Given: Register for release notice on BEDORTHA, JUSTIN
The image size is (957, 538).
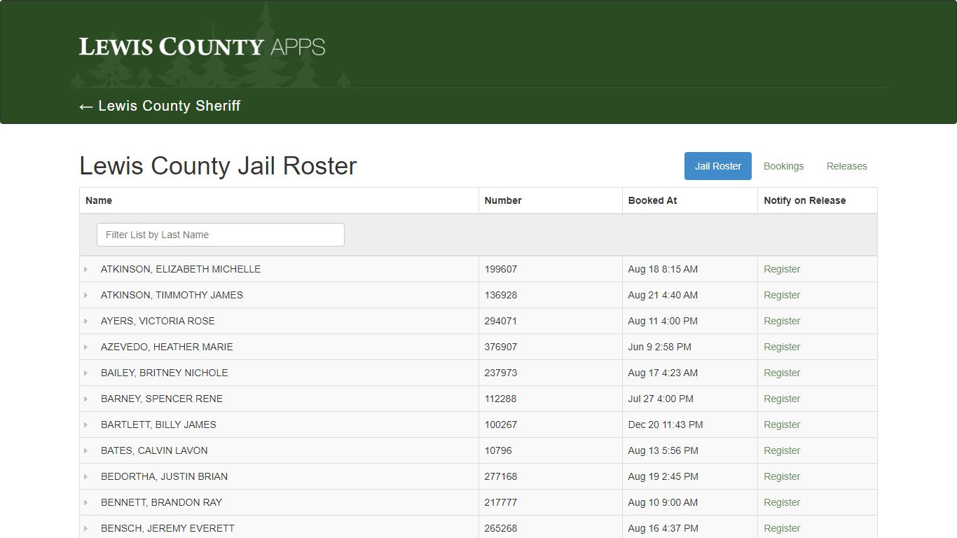Looking at the screenshot, I should 782,476.
